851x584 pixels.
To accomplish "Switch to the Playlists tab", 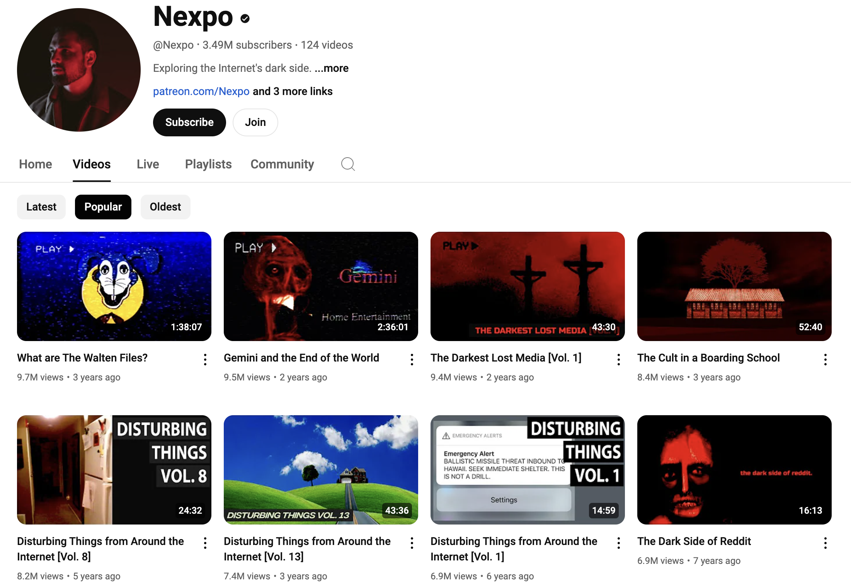I will pos(208,164).
